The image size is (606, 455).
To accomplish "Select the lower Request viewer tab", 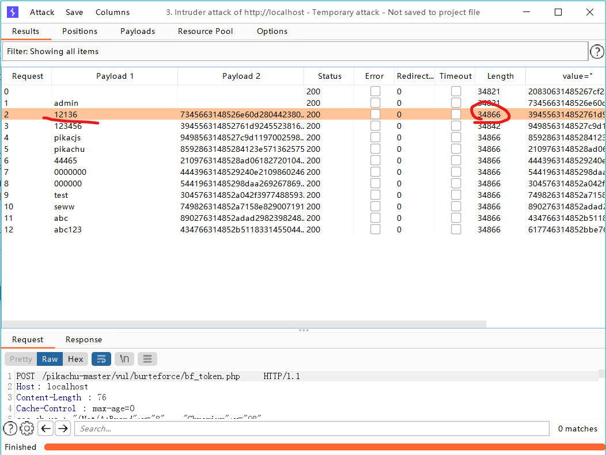I will [x=28, y=339].
